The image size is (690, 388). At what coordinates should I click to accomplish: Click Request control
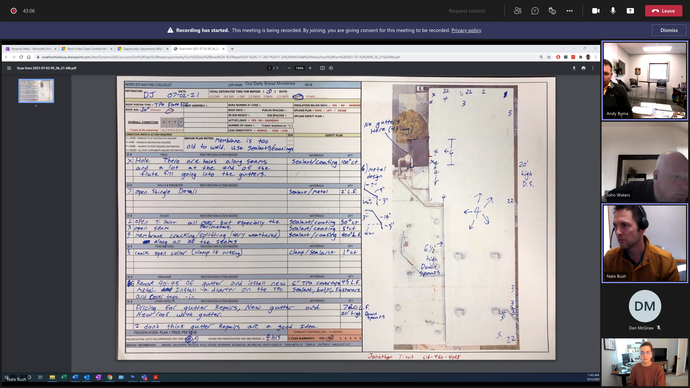click(x=466, y=11)
